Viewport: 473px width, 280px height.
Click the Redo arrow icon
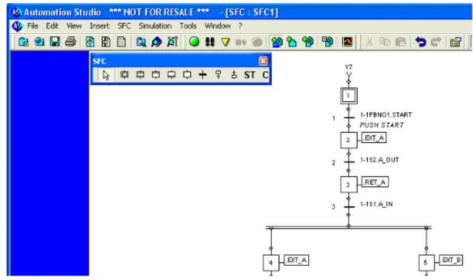click(x=436, y=42)
